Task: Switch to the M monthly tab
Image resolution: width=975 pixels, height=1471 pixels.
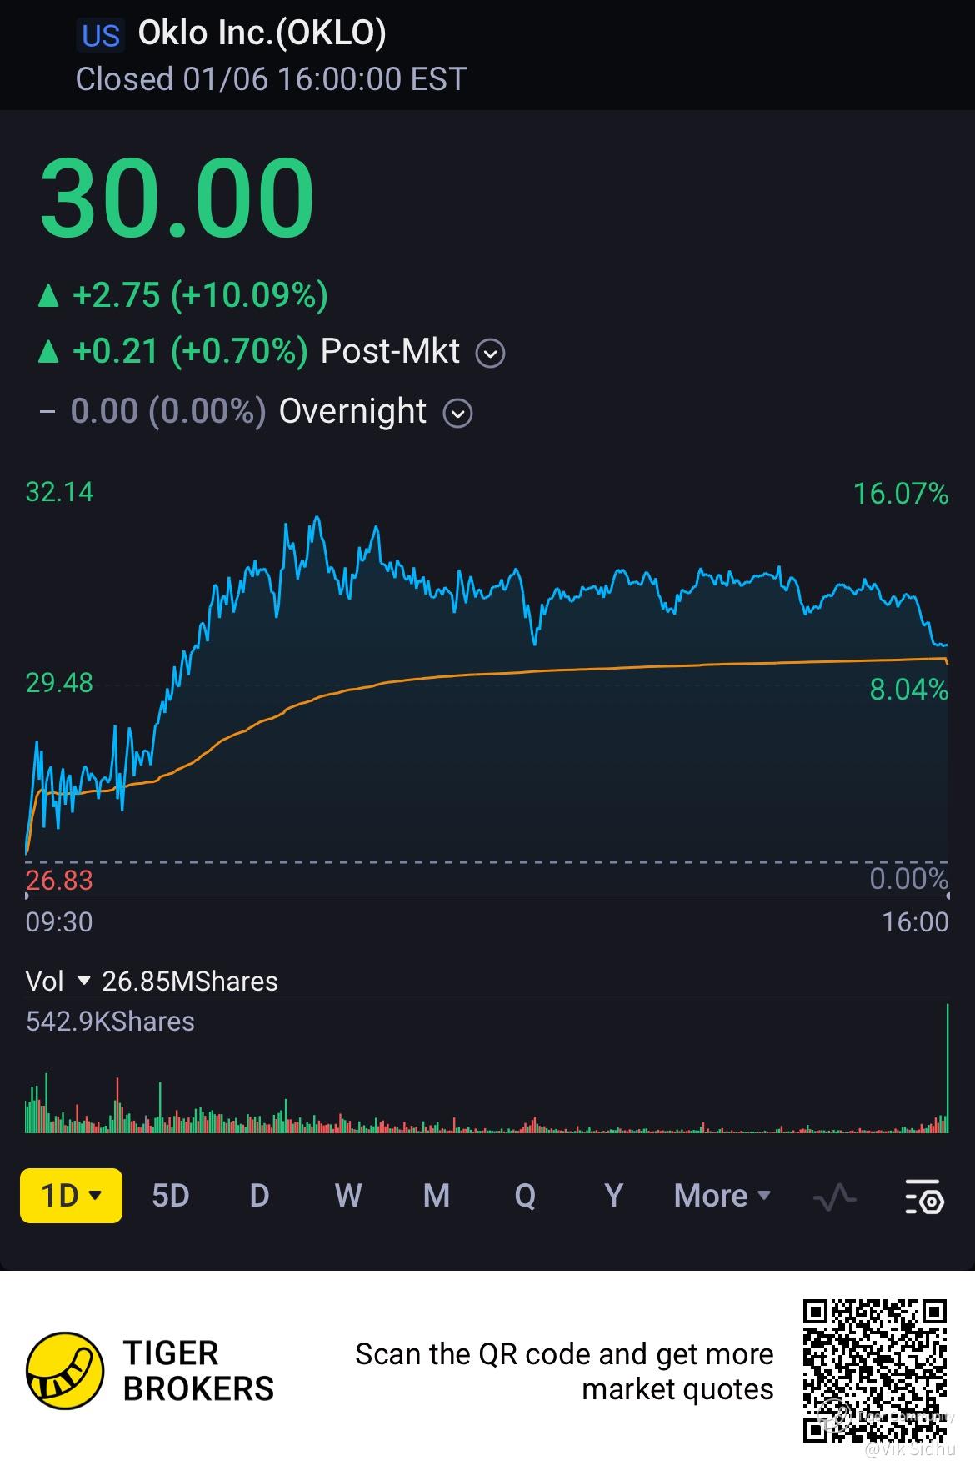Action: coord(437,1196)
